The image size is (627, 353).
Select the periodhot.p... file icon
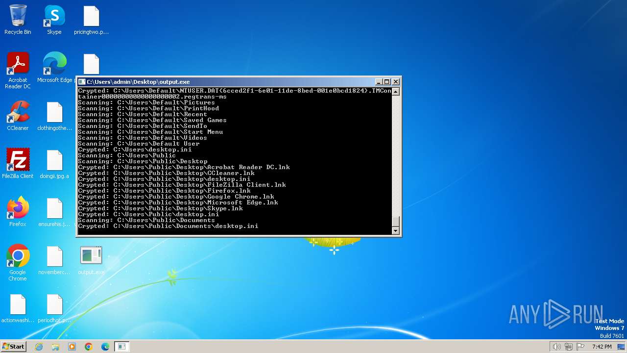click(x=54, y=308)
